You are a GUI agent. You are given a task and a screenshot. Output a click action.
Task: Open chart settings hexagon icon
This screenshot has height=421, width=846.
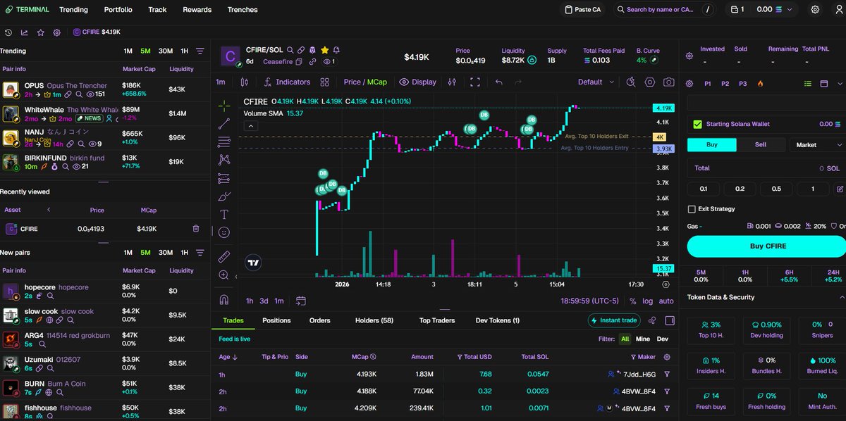[649, 82]
